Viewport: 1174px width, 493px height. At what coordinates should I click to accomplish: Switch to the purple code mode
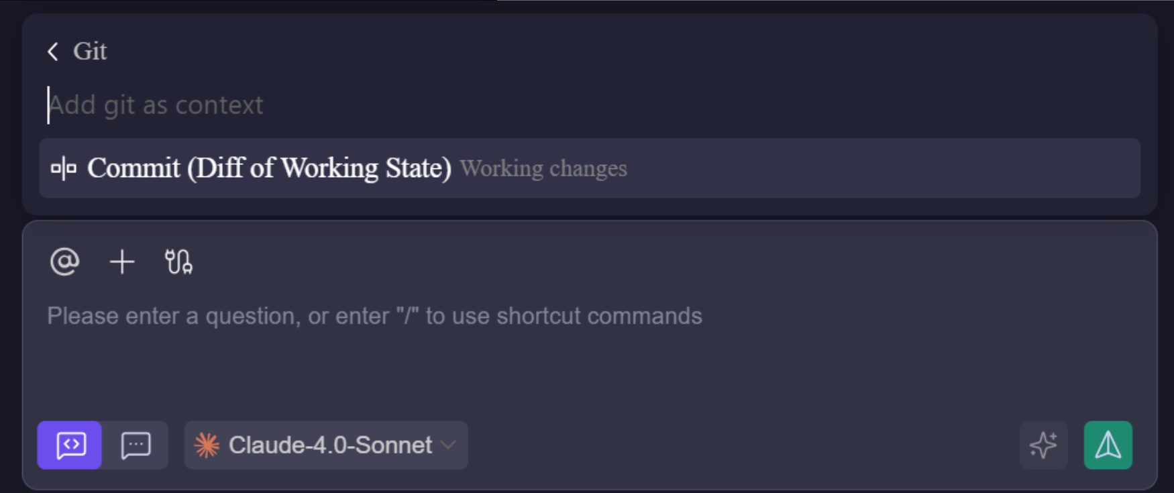point(70,445)
